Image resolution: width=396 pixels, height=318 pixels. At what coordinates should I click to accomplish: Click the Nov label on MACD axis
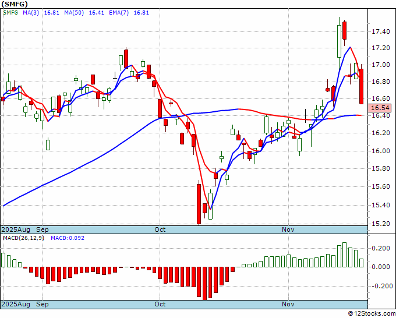tap(288, 304)
